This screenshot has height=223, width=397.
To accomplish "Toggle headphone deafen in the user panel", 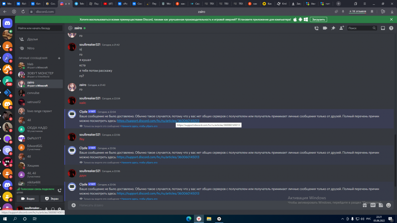I will (53, 209).
